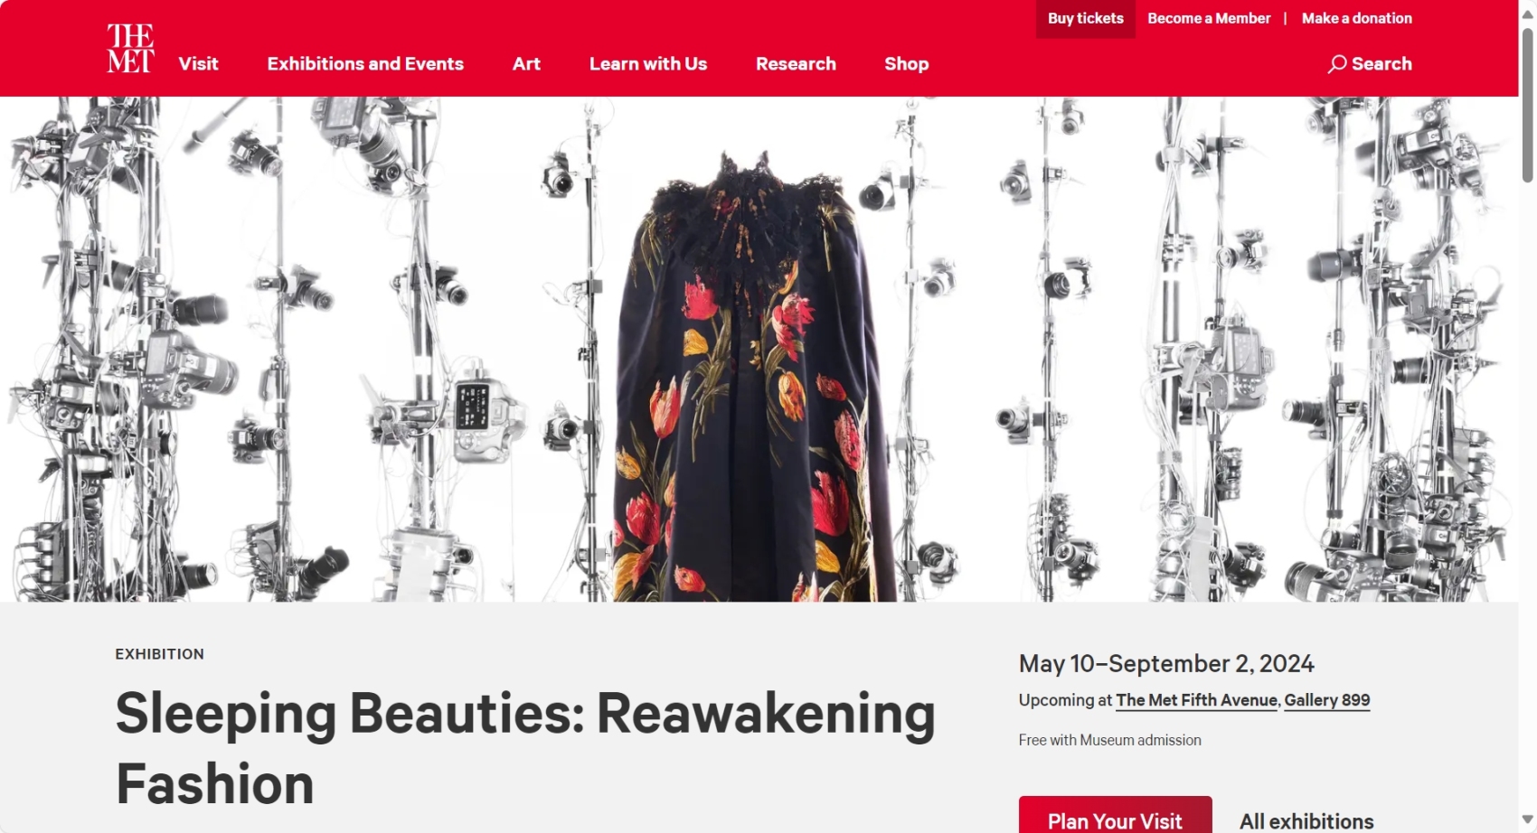This screenshot has width=1537, height=833.
Task: Click Make a donation link
Action: [x=1356, y=18]
